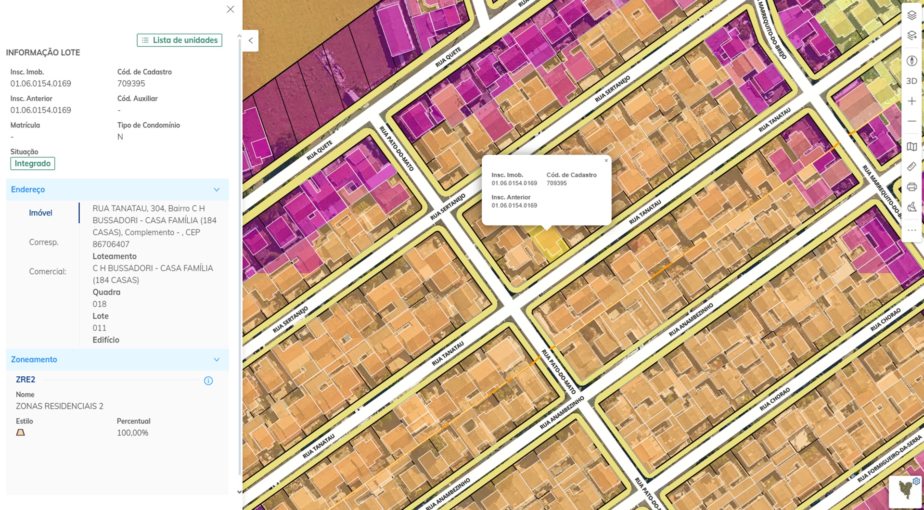Show ZRE2 zoning info icon
The height and width of the screenshot is (510, 924).
click(x=208, y=381)
